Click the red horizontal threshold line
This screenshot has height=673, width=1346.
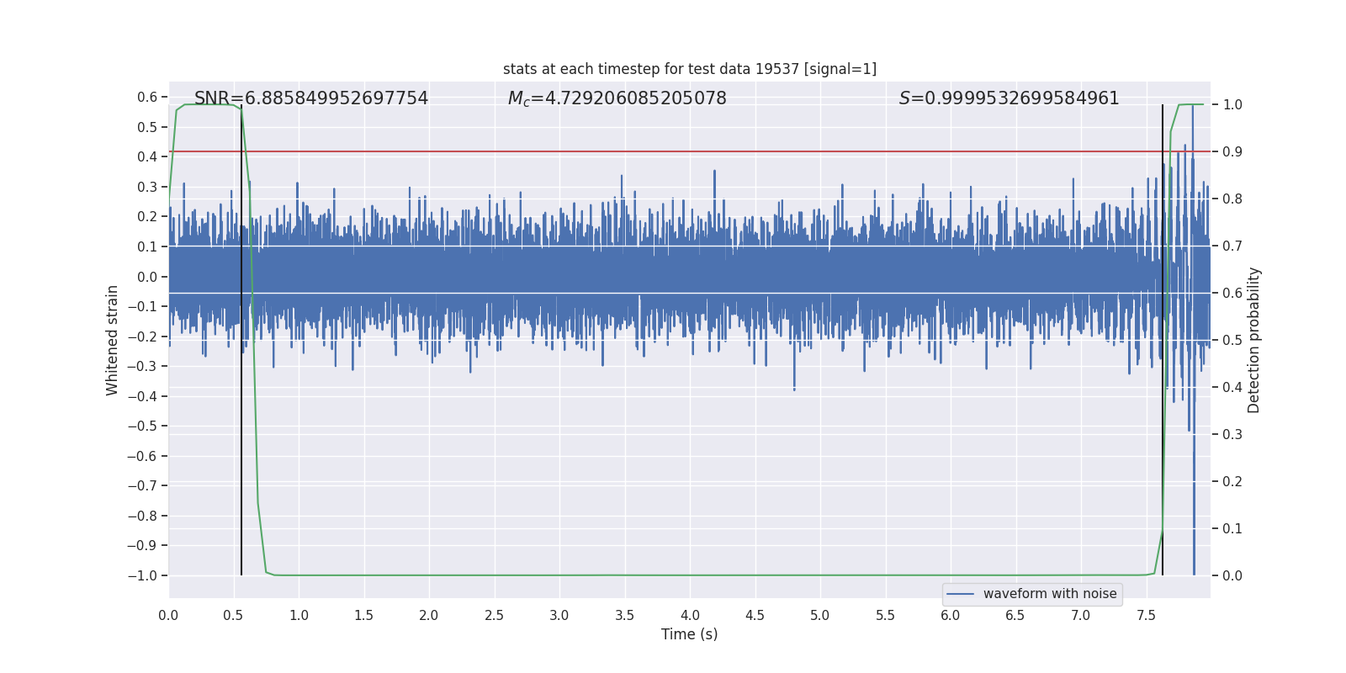(673, 151)
